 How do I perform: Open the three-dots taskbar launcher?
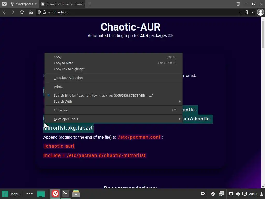click(30, 194)
